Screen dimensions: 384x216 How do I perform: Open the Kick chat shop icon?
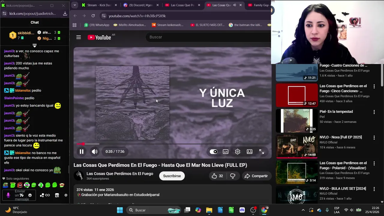point(57,195)
